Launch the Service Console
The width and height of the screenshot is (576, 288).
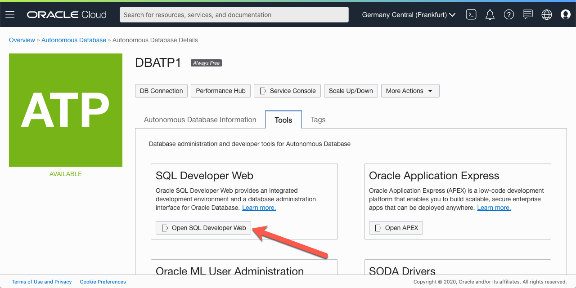287,91
